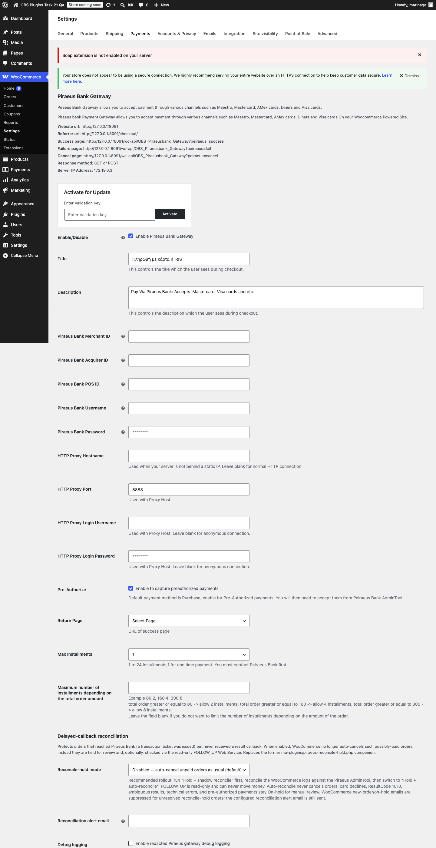Switch to the General settings tab
436x848 pixels.
pos(65,34)
